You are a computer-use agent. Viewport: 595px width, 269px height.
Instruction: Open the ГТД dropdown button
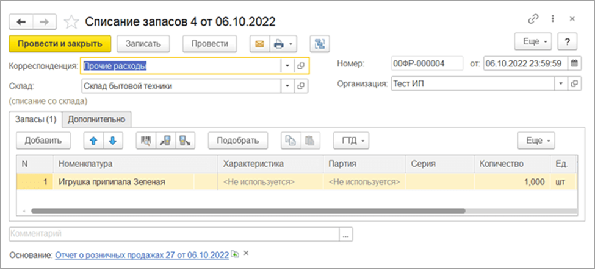351,141
